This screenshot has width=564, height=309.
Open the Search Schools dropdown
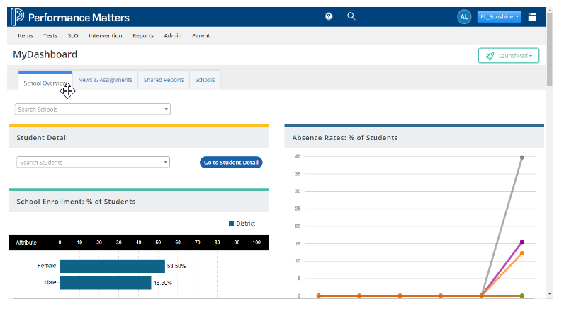tap(92, 109)
